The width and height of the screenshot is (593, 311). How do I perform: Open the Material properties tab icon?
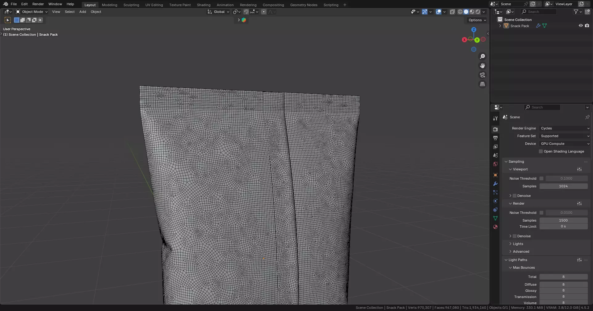click(495, 227)
